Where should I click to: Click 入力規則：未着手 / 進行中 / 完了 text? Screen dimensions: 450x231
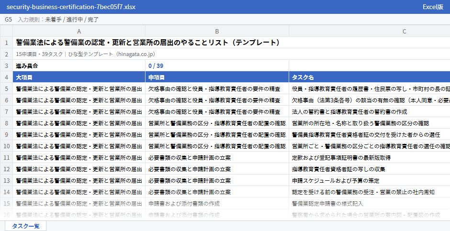[58, 20]
